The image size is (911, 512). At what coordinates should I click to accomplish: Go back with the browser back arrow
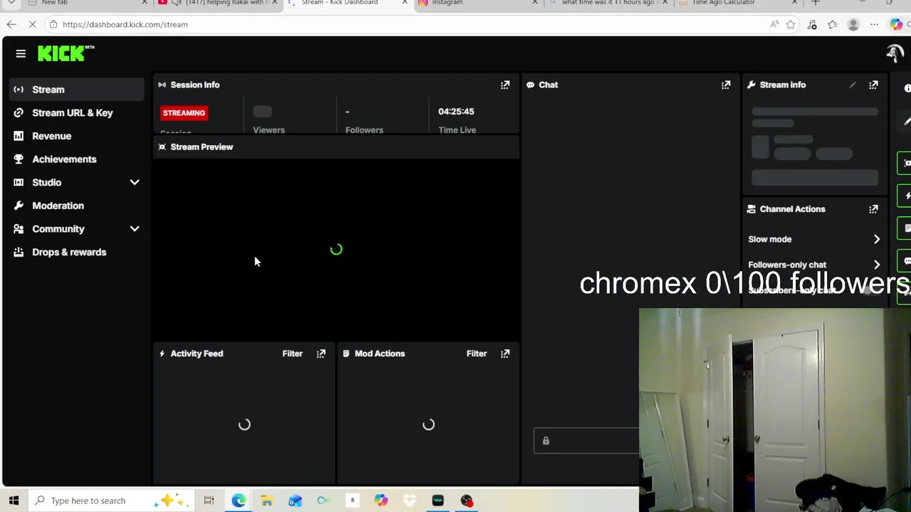pos(11,24)
